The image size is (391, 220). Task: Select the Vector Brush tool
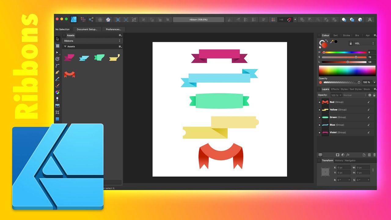(x=57, y=86)
